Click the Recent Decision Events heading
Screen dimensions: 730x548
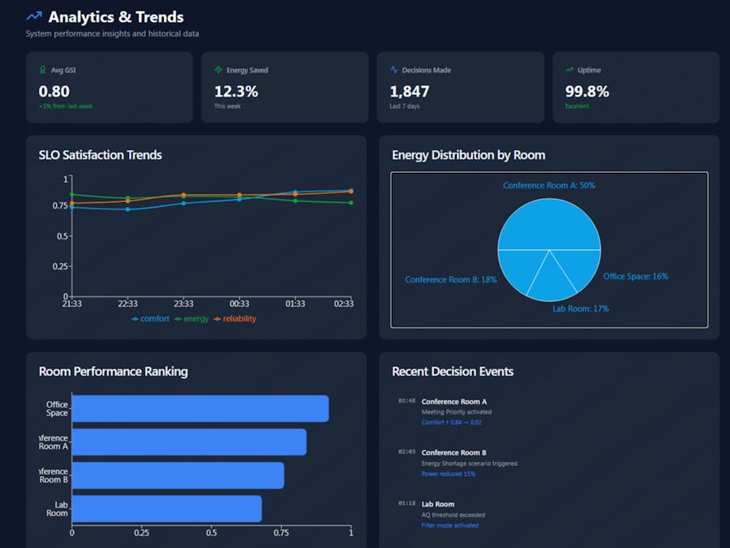point(453,371)
